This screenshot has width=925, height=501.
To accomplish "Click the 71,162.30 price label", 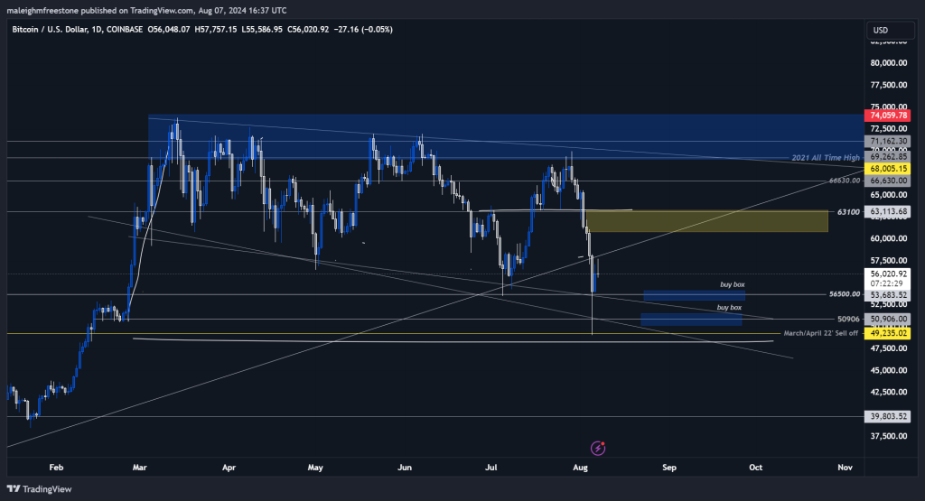I will coord(887,142).
